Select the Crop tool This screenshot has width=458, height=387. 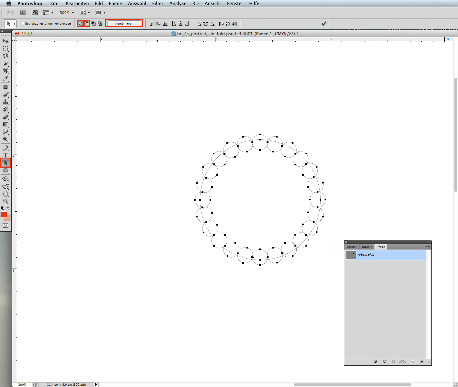pyautogui.click(x=6, y=71)
